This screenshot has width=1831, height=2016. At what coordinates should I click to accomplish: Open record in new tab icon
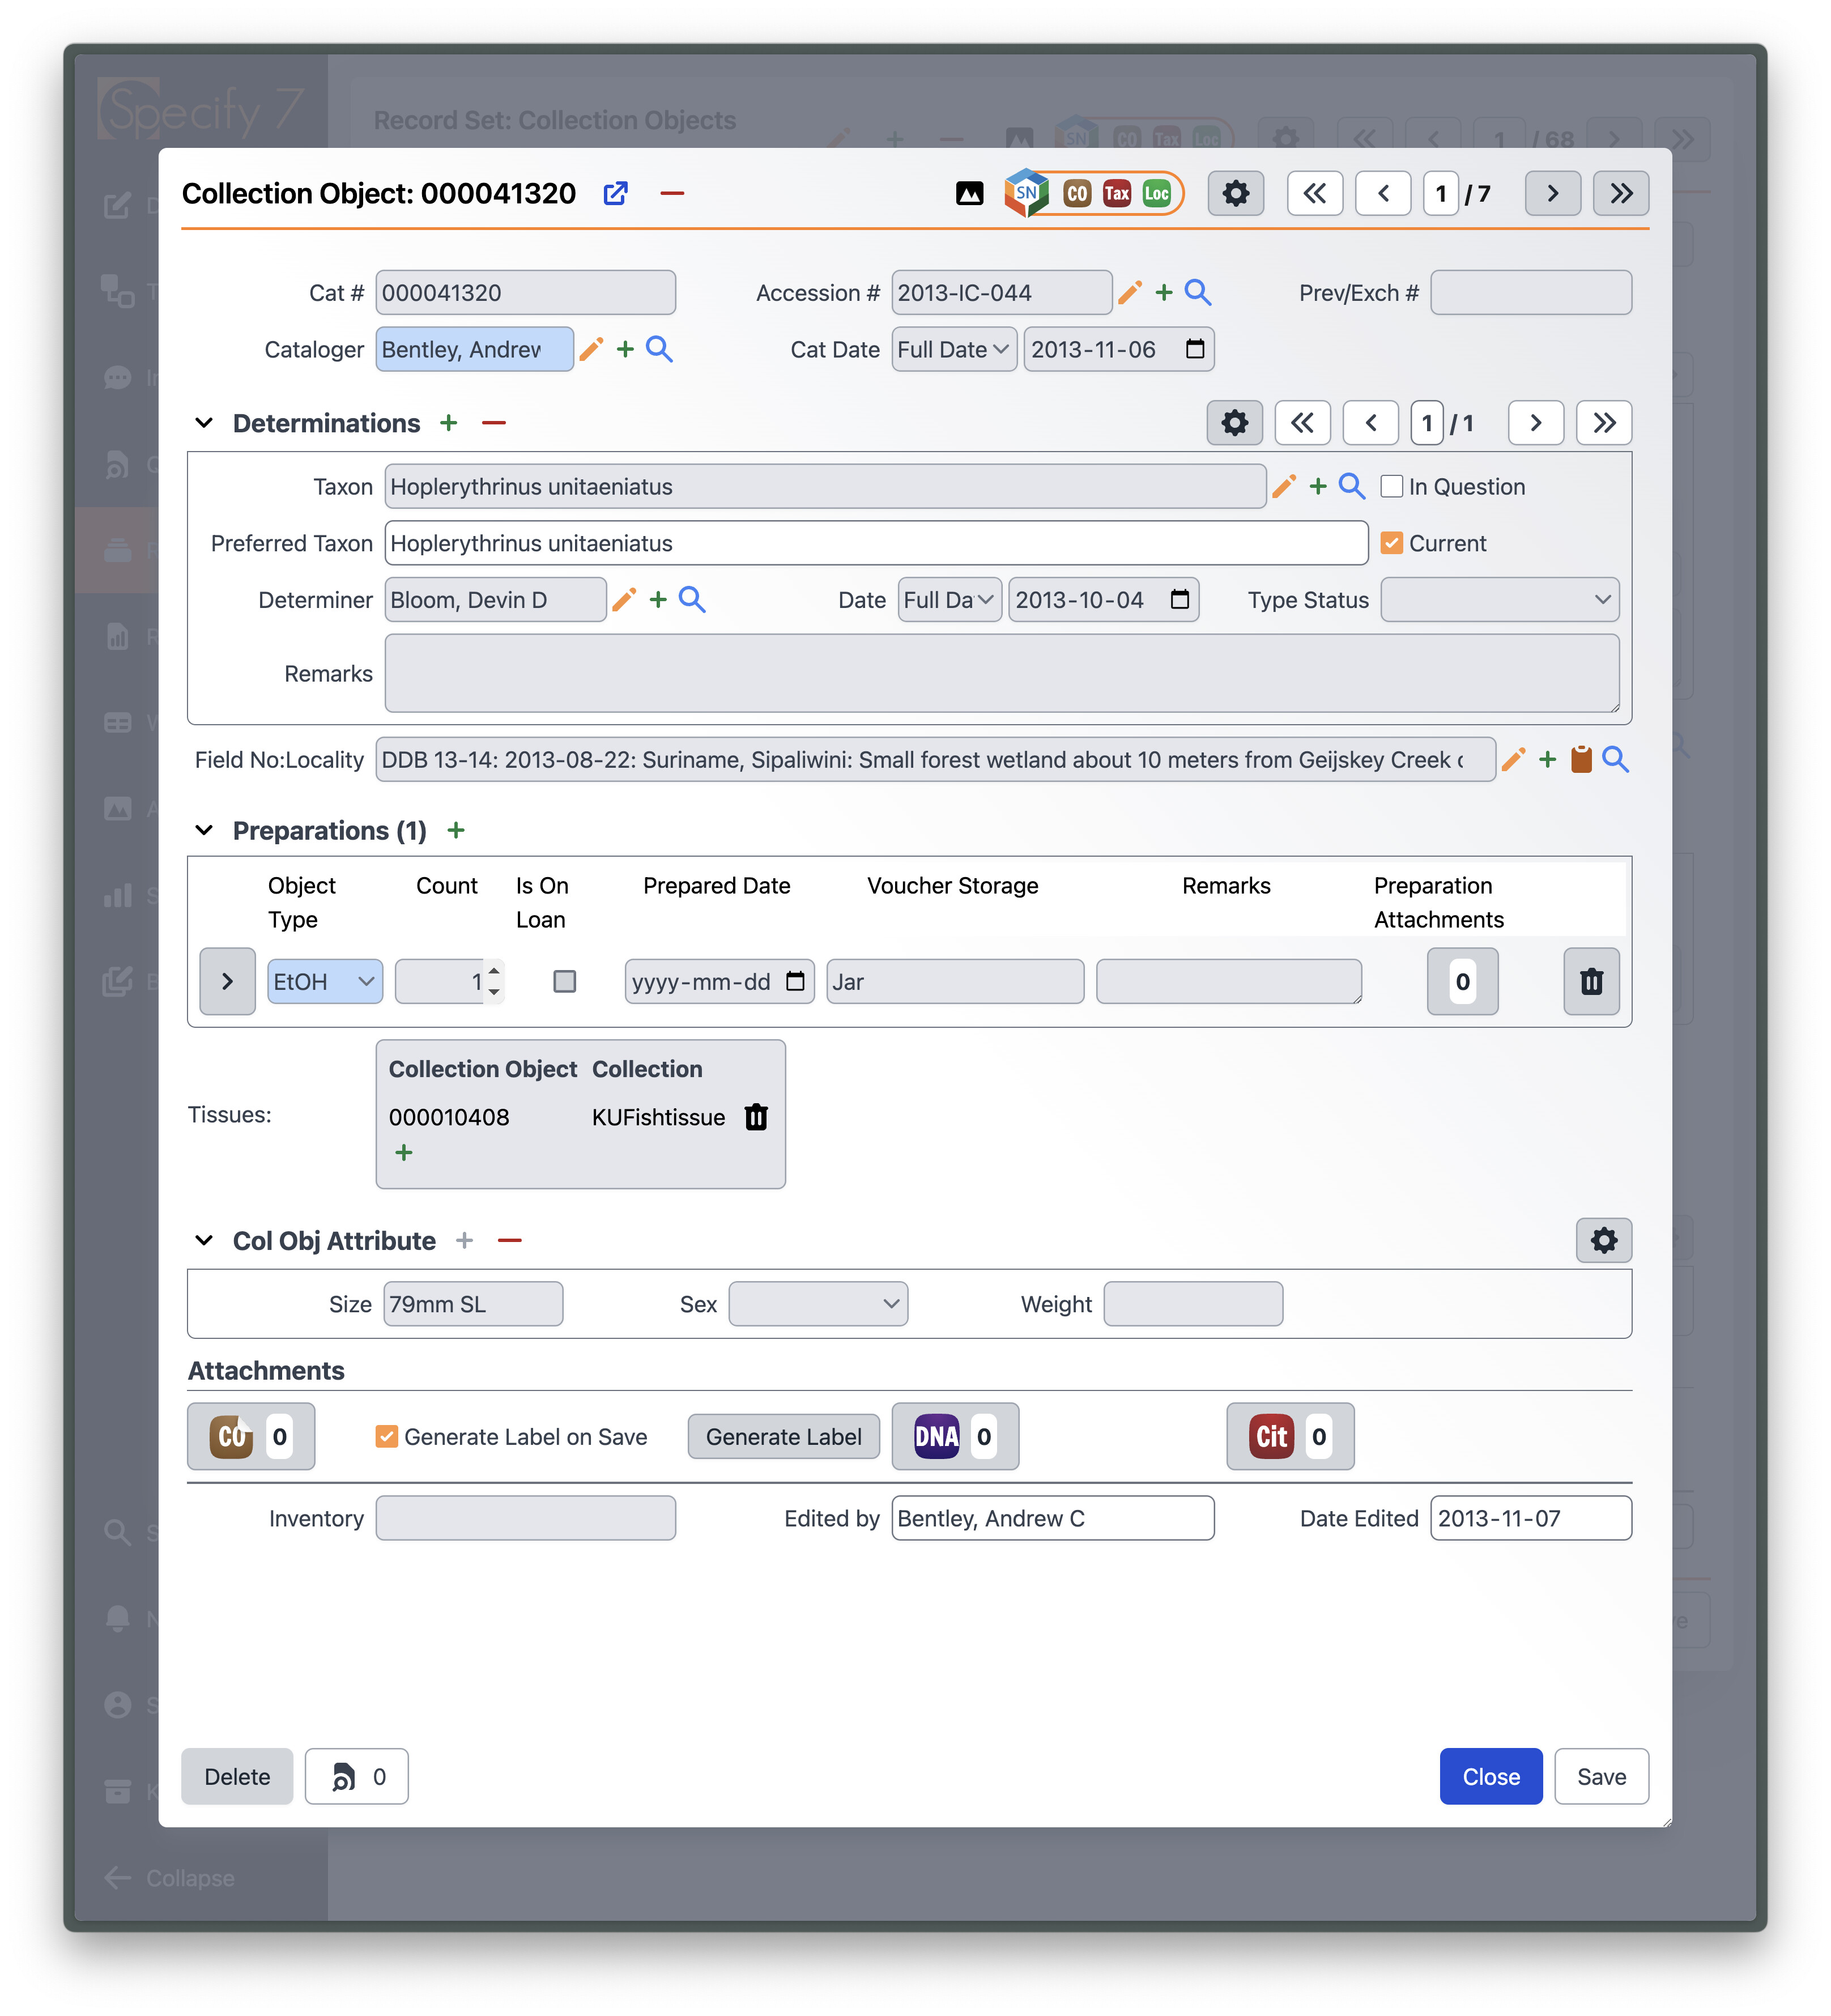(615, 193)
